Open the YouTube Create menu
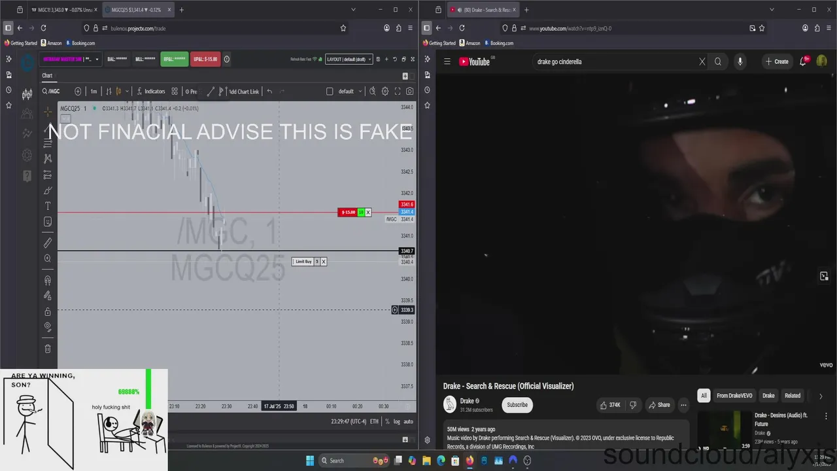The width and height of the screenshot is (837, 471). (x=777, y=61)
